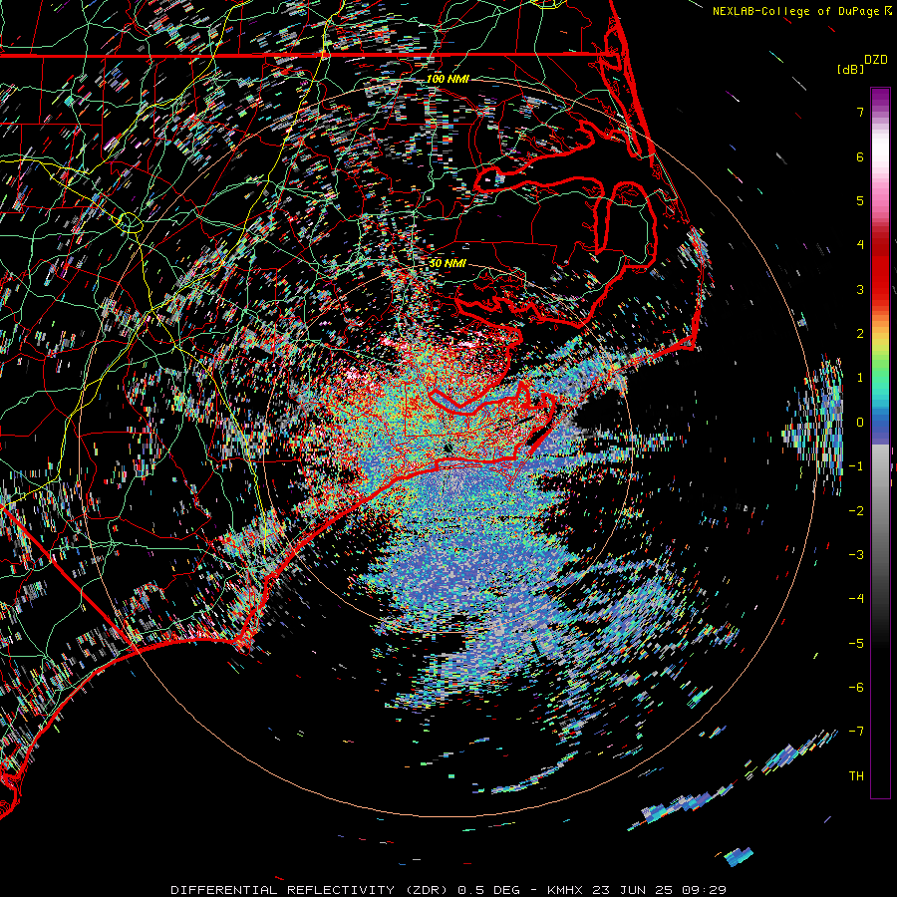Click the "TH" label on the color scale

pos(856,776)
